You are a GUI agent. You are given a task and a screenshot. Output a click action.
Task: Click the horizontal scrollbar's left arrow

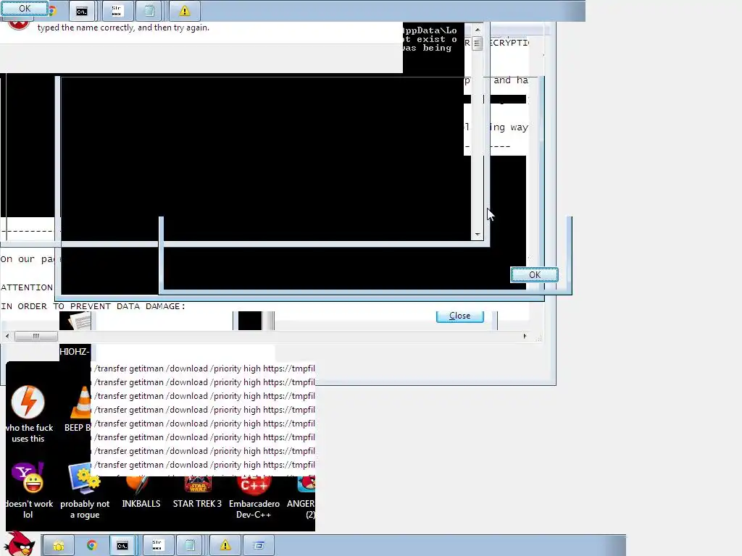point(7,336)
